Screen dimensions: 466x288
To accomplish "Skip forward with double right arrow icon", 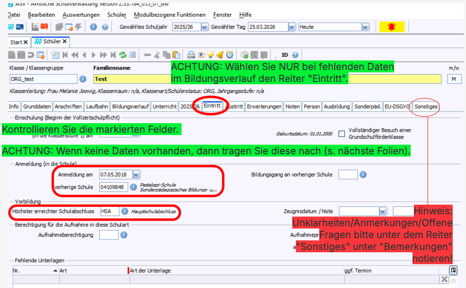I will [x=103, y=55].
